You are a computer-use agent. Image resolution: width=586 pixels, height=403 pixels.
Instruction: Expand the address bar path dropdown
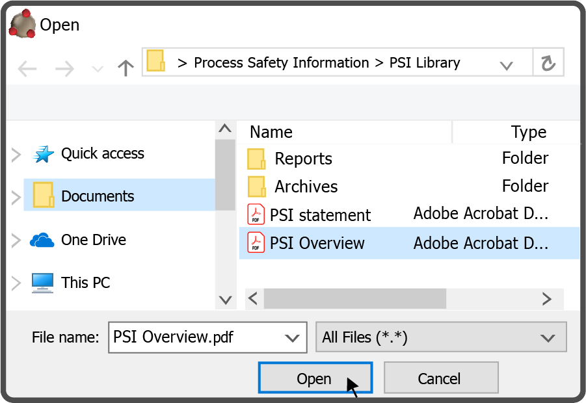(506, 64)
